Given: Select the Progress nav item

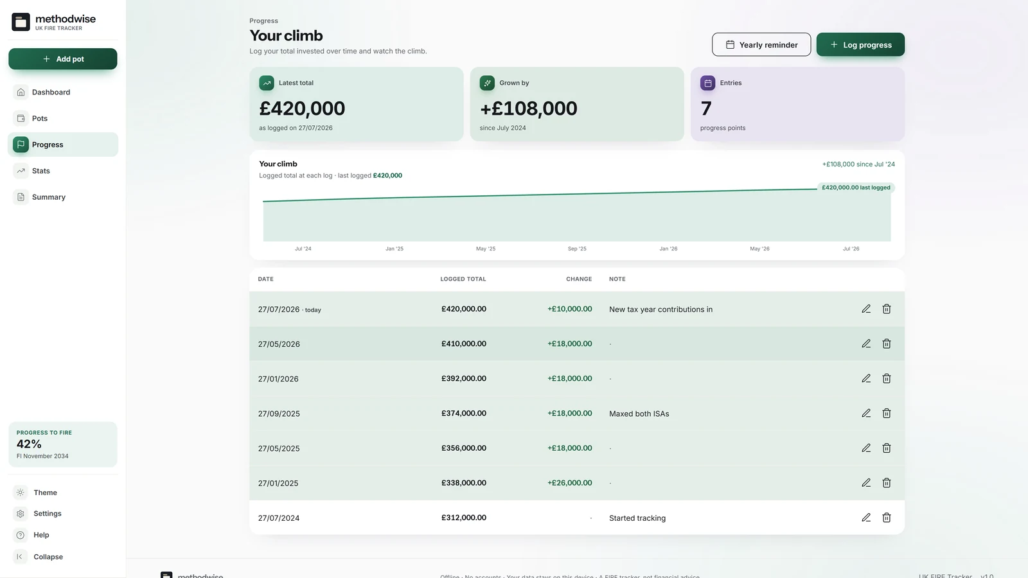Looking at the screenshot, I should [63, 144].
